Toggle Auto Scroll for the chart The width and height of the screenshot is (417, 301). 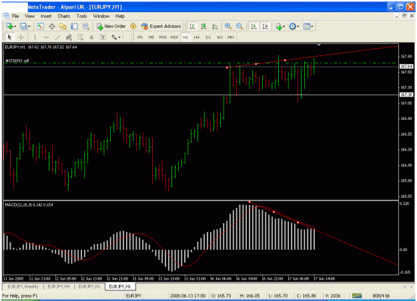click(254, 26)
